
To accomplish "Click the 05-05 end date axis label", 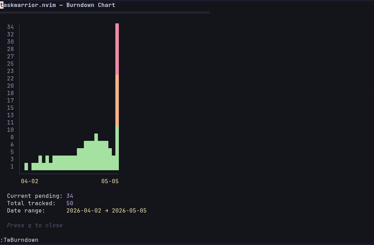I will [x=110, y=181].
